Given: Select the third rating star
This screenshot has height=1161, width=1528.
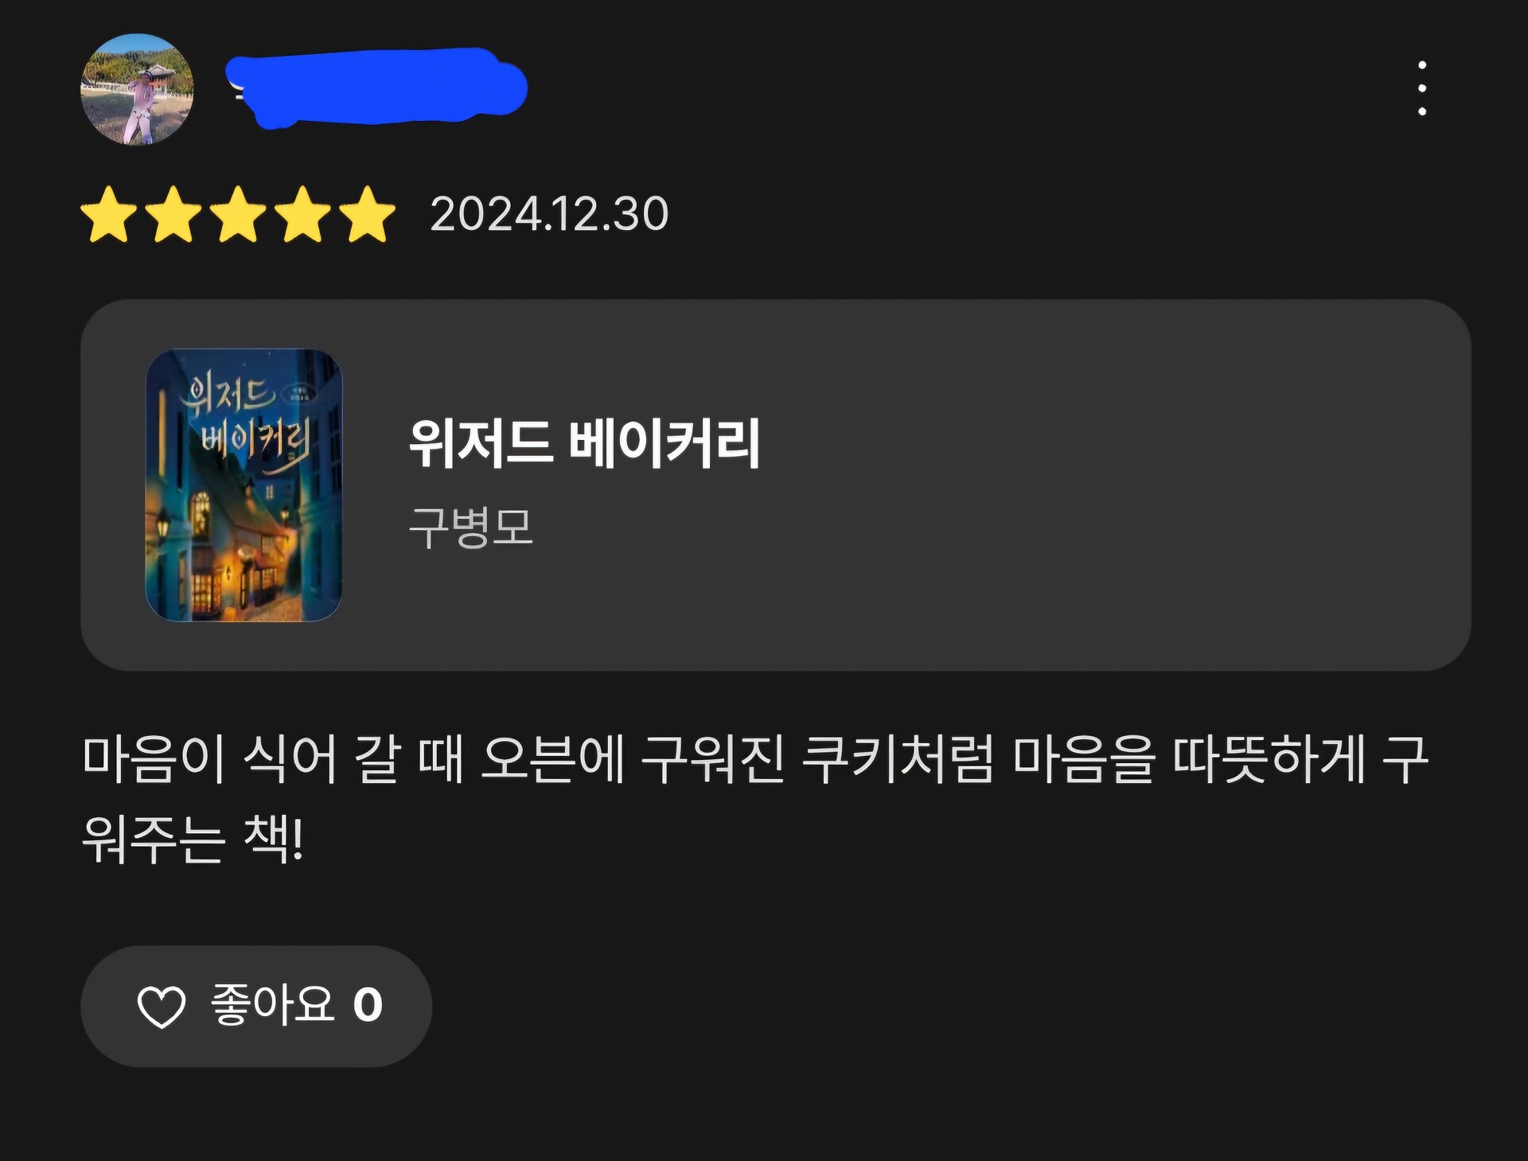Looking at the screenshot, I should pos(238,214).
